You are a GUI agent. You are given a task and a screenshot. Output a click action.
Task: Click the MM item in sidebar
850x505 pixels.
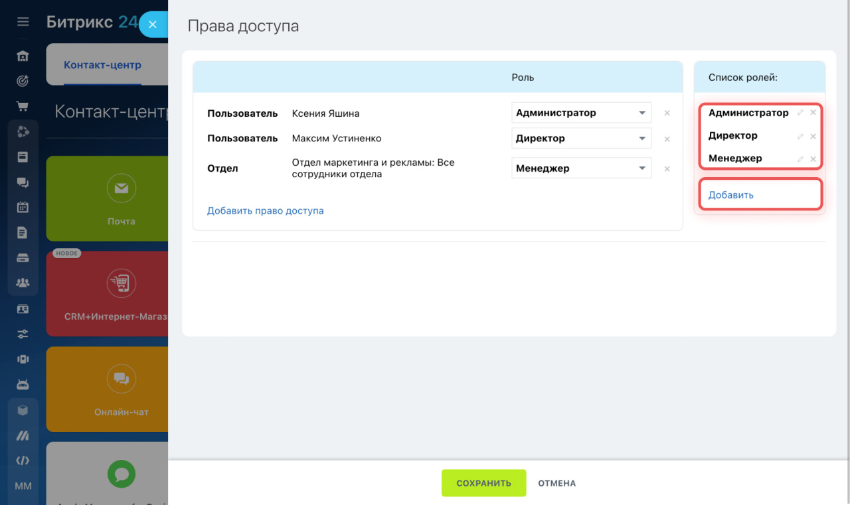[23, 486]
